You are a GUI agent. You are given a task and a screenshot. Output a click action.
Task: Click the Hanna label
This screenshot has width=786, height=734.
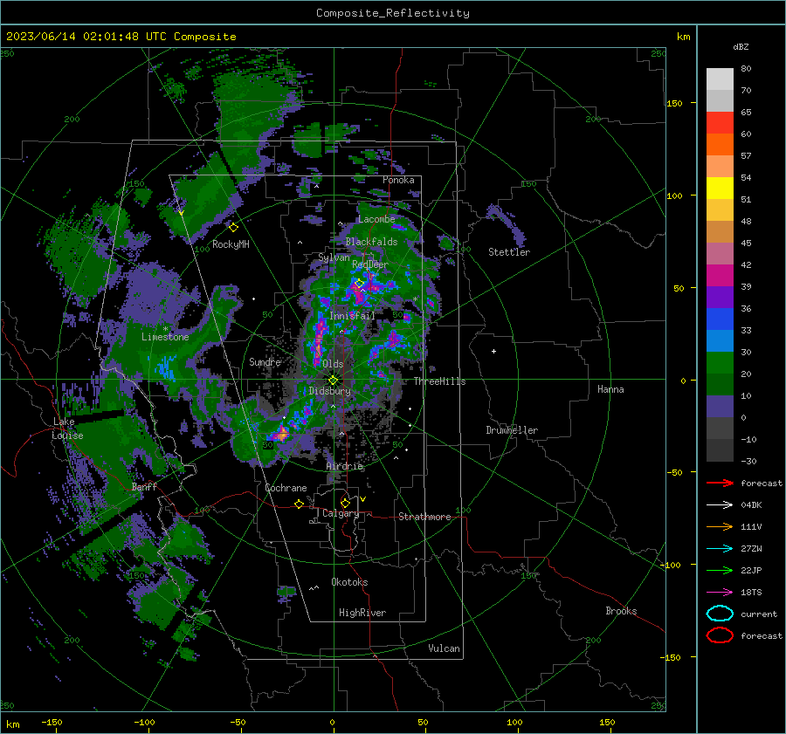click(610, 389)
